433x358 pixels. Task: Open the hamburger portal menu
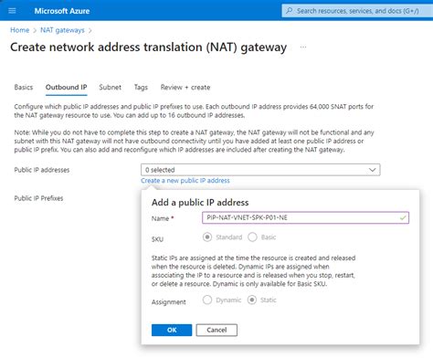pos(12,11)
